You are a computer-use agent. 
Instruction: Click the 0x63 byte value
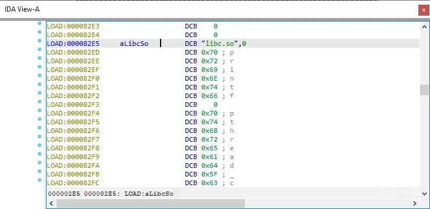click(x=209, y=183)
